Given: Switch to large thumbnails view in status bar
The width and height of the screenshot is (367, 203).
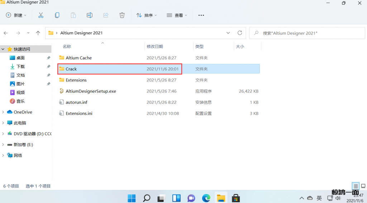Looking at the screenshot, I should (363, 186).
